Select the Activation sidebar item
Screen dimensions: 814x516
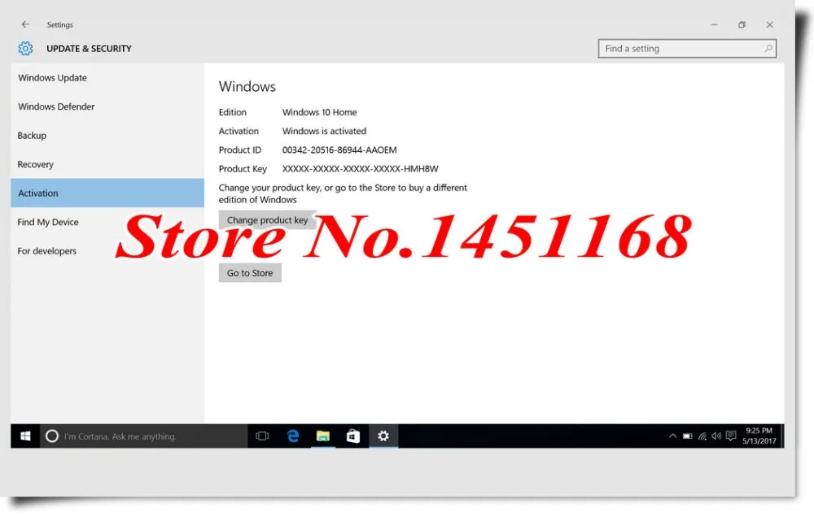click(107, 193)
